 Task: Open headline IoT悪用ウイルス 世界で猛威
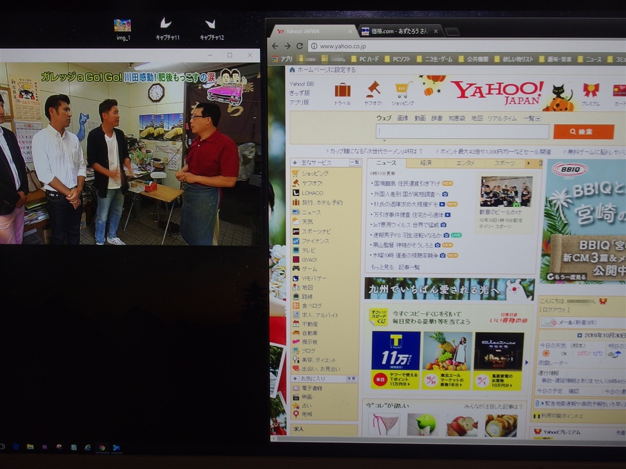(406, 225)
